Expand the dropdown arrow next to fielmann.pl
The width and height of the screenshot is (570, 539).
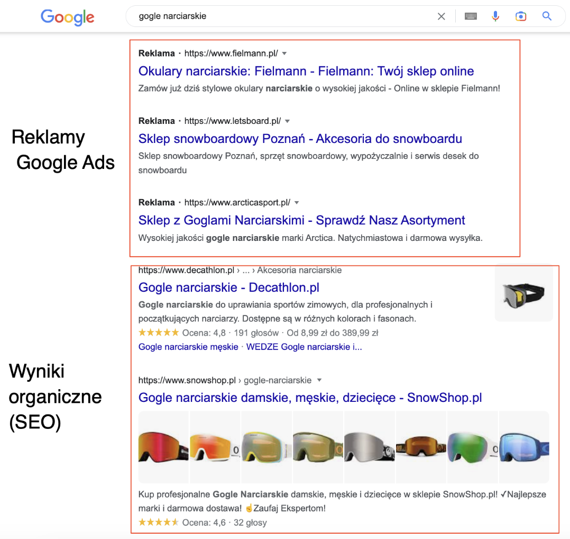[x=284, y=53]
